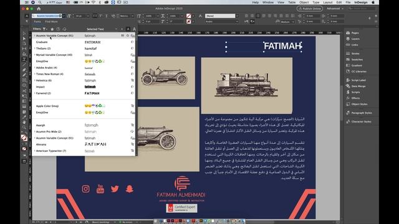Expand Times New Roman (4) family

click(x=35, y=74)
